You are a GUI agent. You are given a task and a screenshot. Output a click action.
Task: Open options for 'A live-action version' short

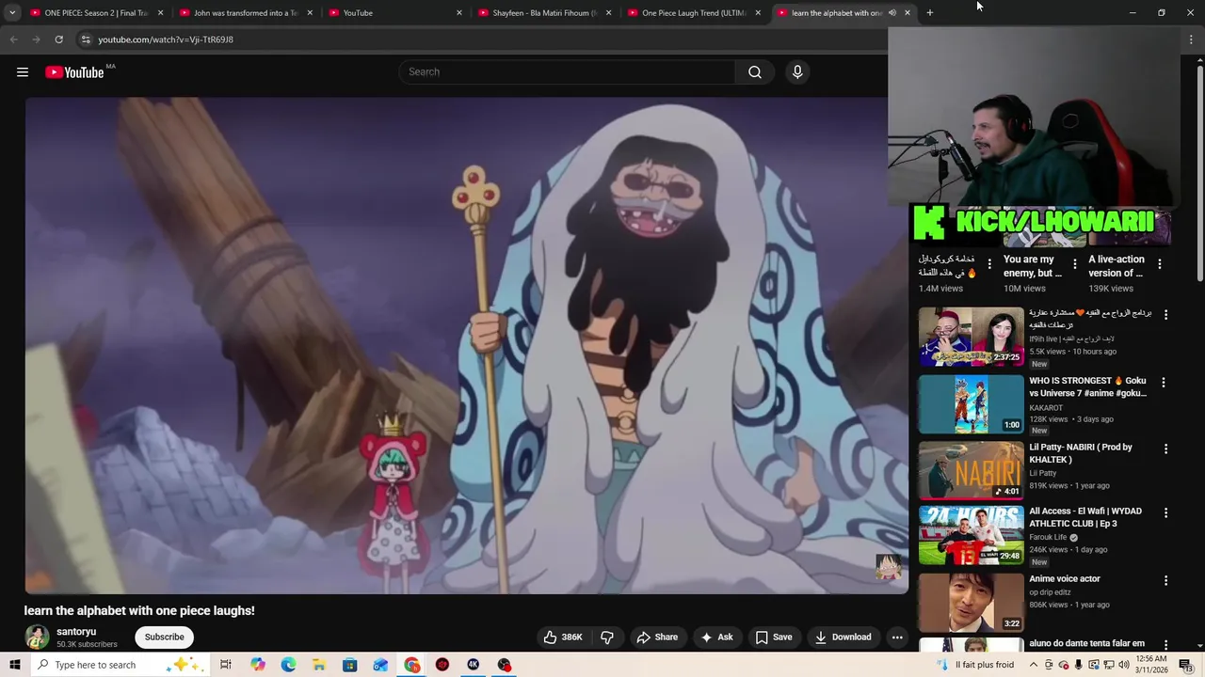[x=1160, y=264]
